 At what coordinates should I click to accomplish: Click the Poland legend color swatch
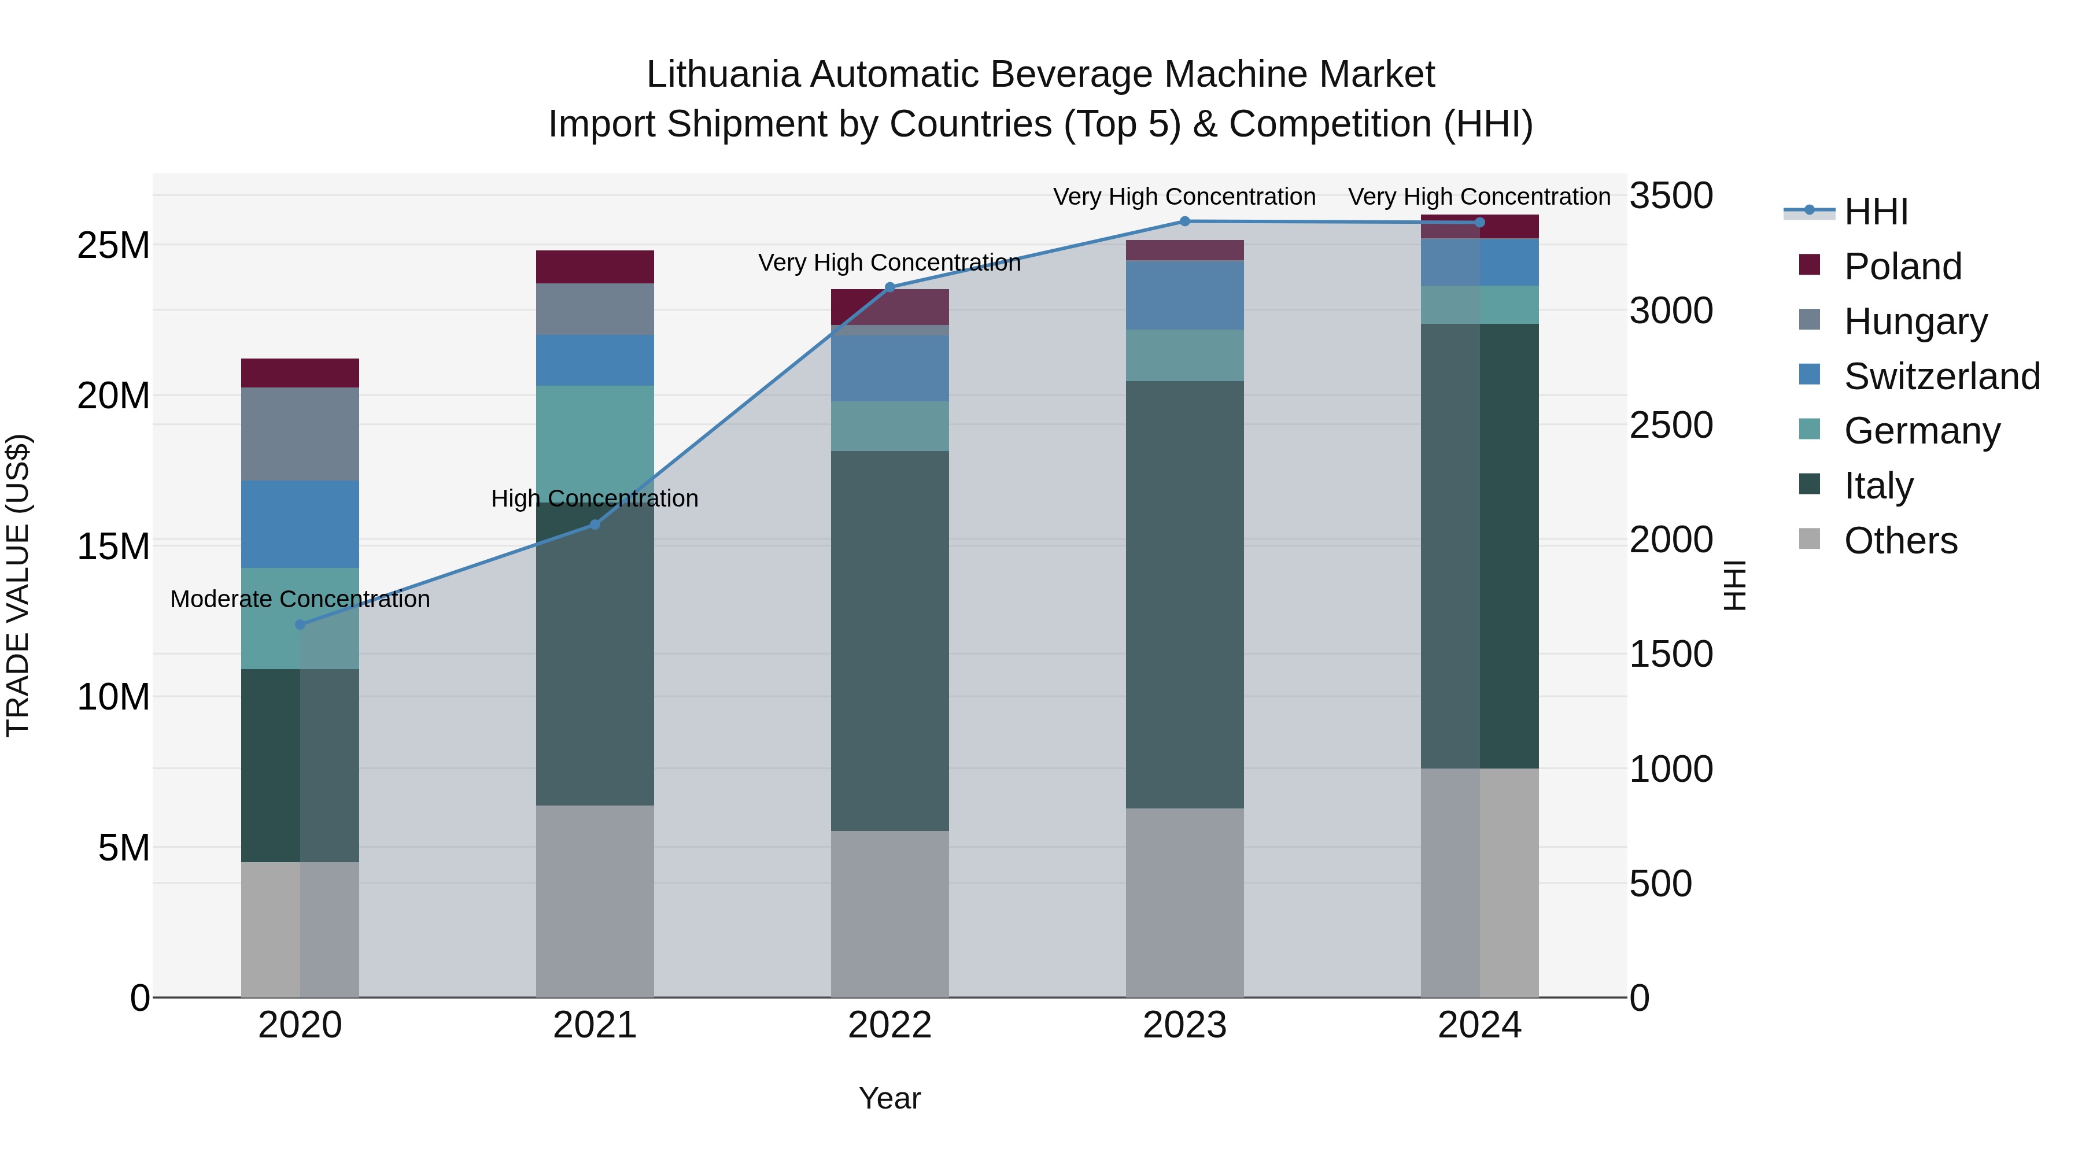click(x=1810, y=264)
